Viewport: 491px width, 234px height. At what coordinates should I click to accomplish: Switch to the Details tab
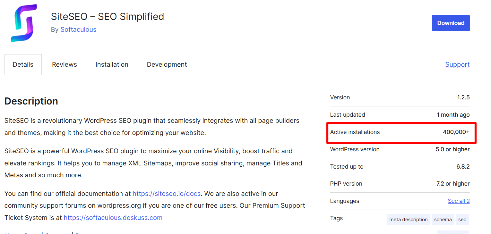(x=23, y=64)
